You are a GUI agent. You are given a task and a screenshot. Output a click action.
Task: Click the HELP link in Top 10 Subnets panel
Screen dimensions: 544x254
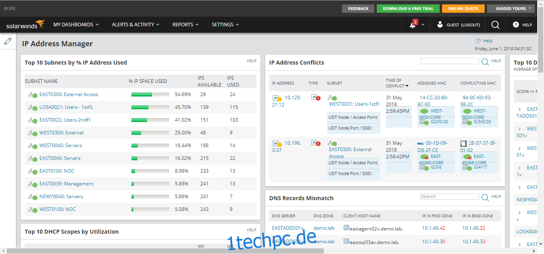pyautogui.click(x=252, y=61)
